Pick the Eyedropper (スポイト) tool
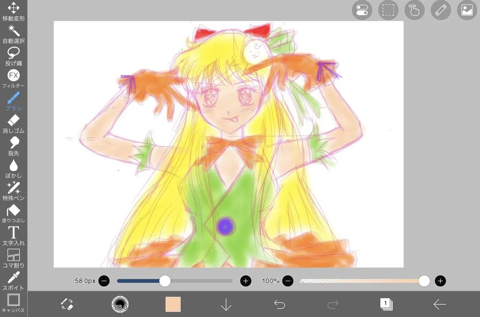Screen dimensions: 480x317 pyautogui.click(x=13, y=281)
